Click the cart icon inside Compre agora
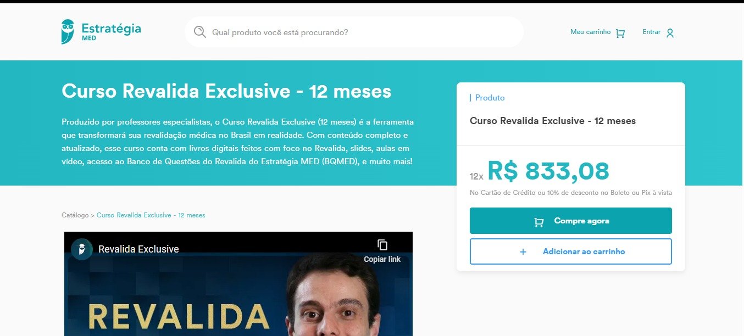Viewport: 744px width, 336px height. click(x=539, y=221)
